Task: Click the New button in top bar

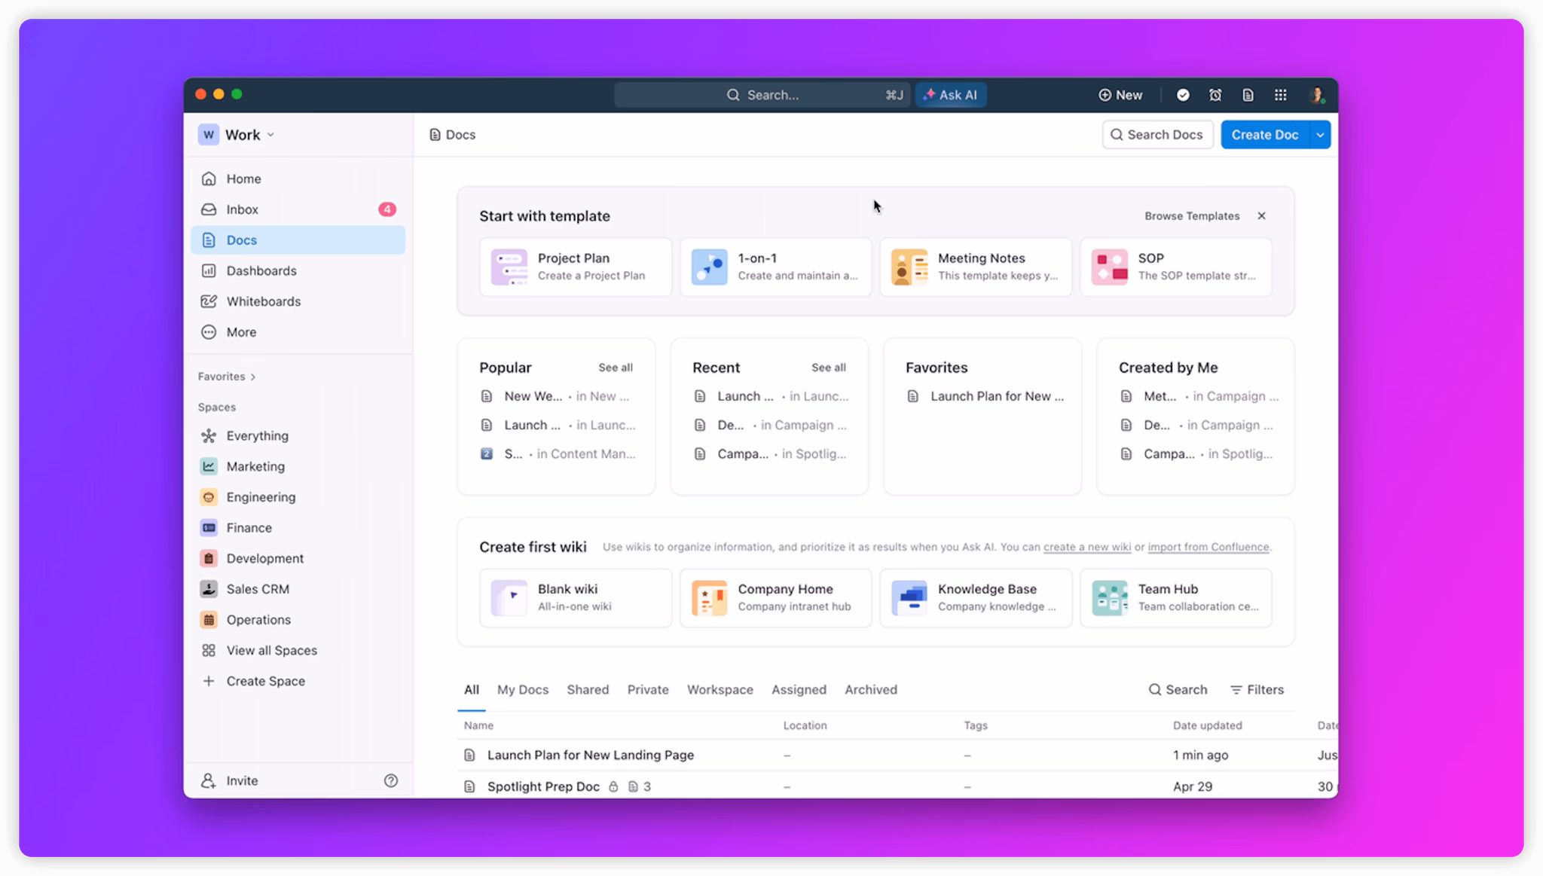Action: [x=1120, y=95]
